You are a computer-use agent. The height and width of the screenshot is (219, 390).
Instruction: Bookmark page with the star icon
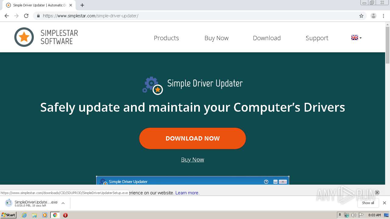(361, 16)
